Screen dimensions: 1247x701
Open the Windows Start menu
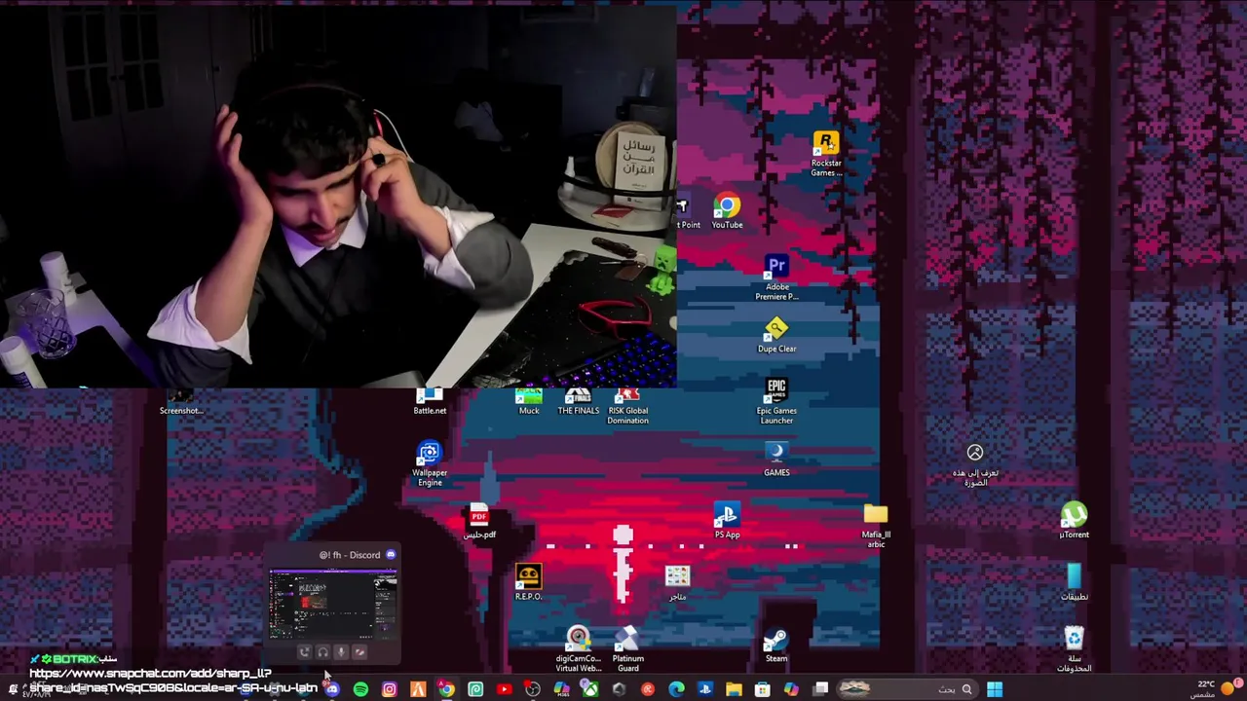coord(995,689)
